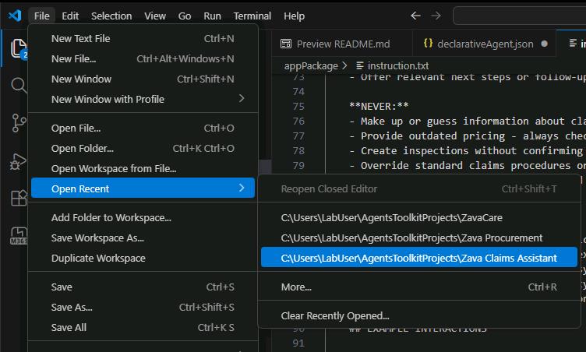The width and height of the screenshot is (586, 352).
Task: Switch to declarativeAgent.json tab
Action: tap(485, 44)
